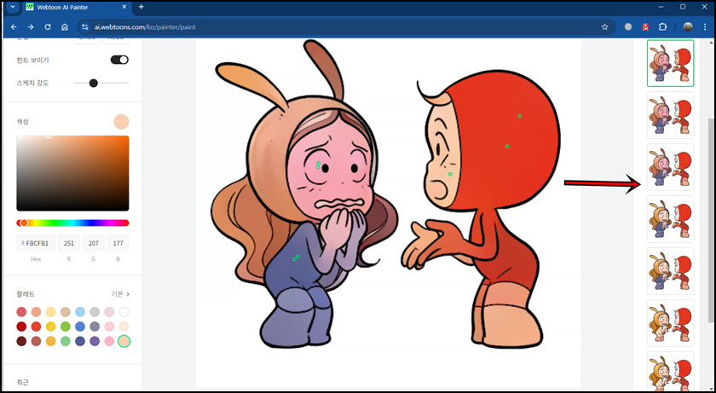The width and height of the screenshot is (716, 393).
Task: Choose the medium blue palette swatch
Action: point(80,327)
